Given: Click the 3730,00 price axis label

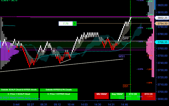Looking at the screenshot, I should (163, 70).
